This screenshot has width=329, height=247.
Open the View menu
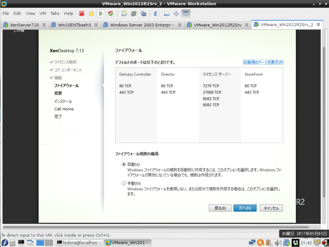[x=30, y=14]
